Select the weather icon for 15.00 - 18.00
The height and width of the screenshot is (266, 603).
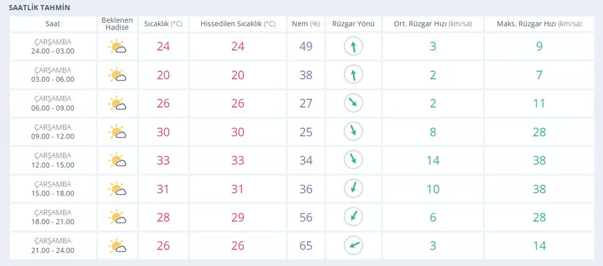(117, 189)
